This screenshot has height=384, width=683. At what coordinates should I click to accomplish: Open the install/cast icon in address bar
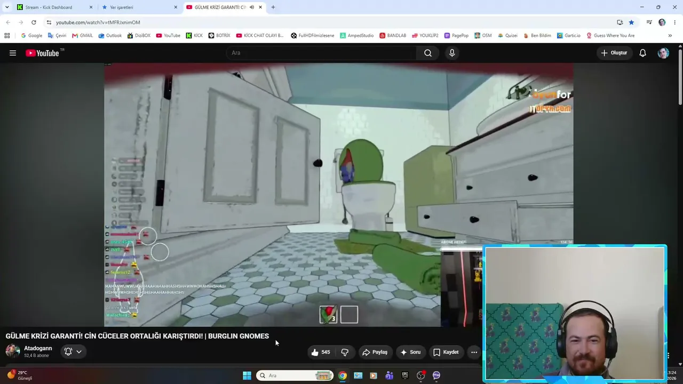tap(620, 22)
